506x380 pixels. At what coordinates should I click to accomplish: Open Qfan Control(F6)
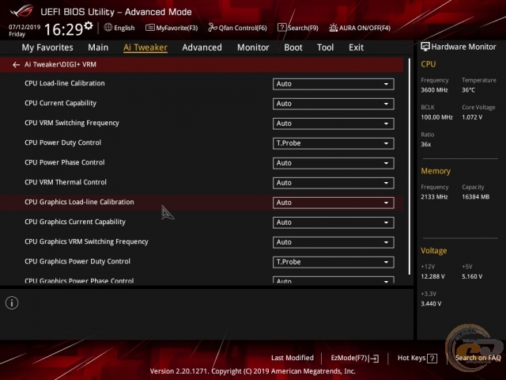click(237, 28)
